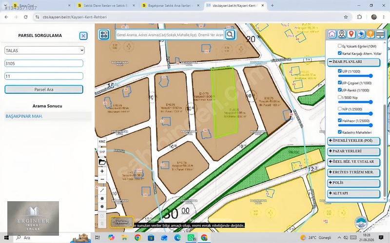Open file folder tool on map
This screenshot has width=390, height=243.
[102, 162]
